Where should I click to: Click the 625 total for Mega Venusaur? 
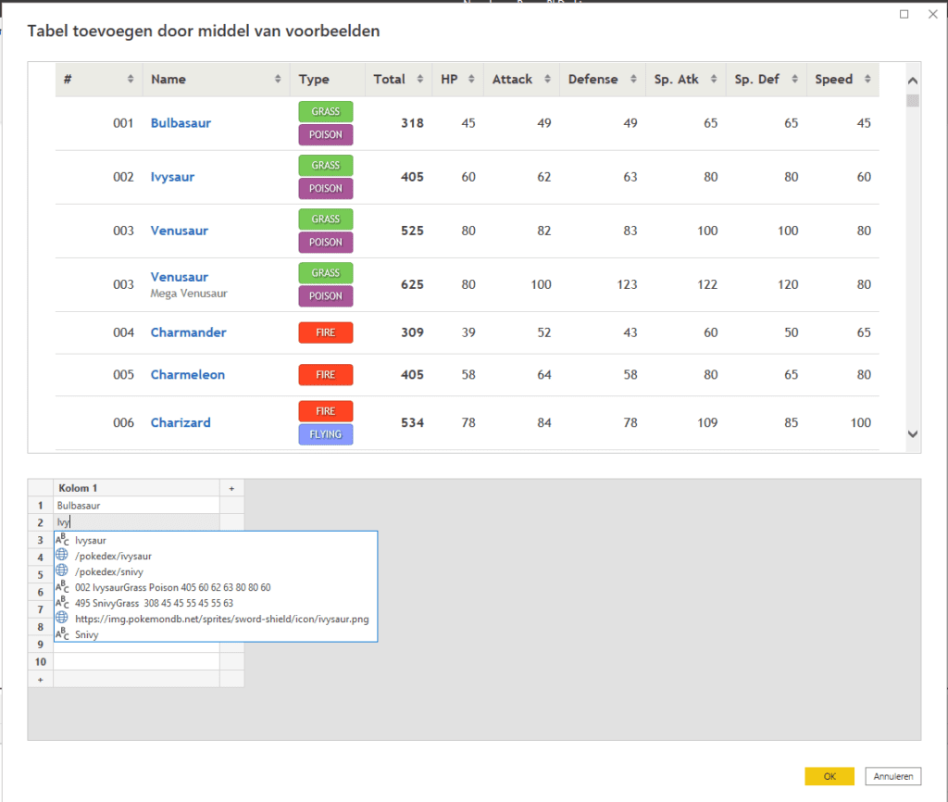point(412,284)
